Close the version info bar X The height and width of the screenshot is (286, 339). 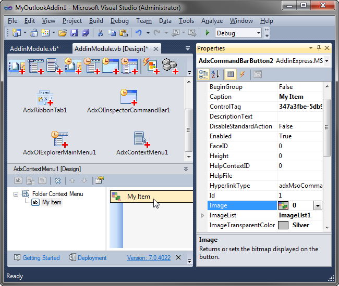178,257
